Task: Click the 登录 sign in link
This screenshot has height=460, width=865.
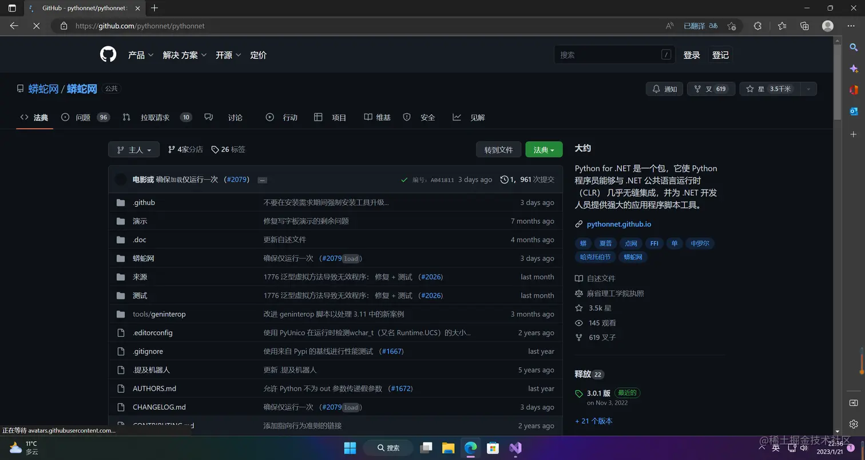Action: (692, 55)
